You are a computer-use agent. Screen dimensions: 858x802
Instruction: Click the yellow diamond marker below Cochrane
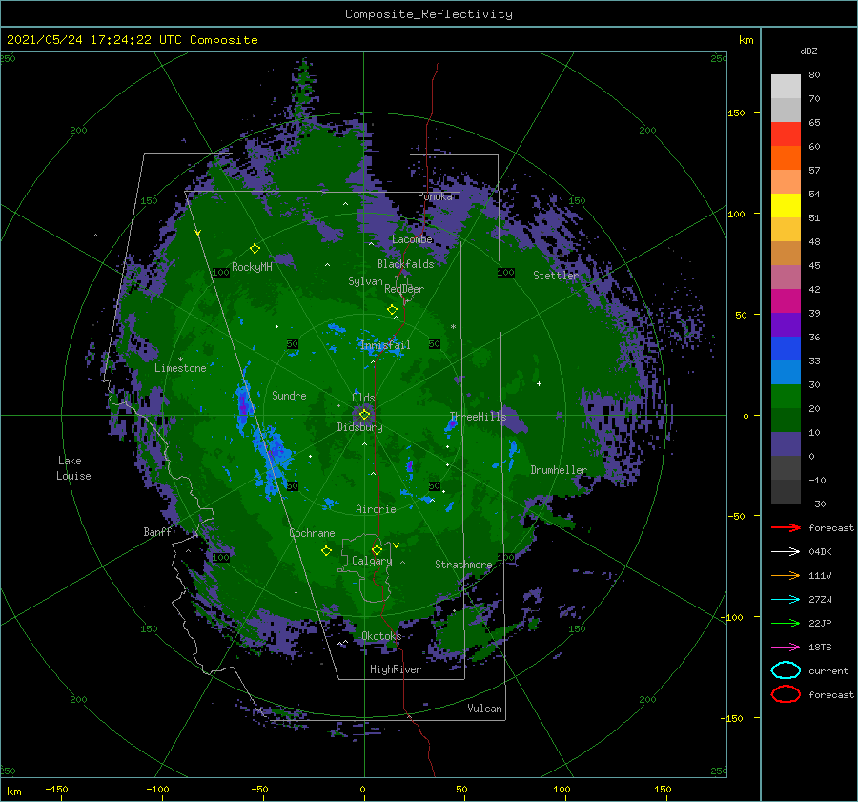326,551
